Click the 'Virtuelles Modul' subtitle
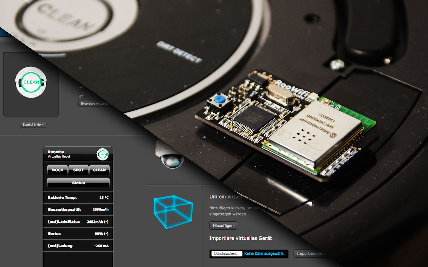 59,156
